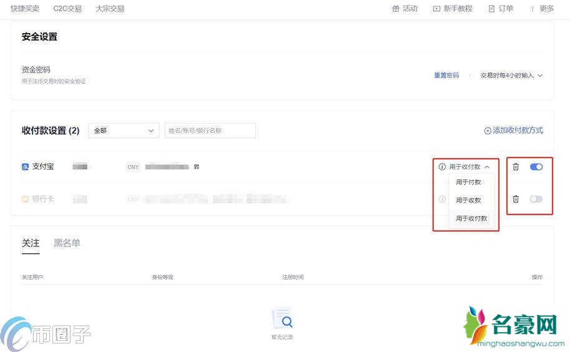Screen dimensions: 570x352
Task: Click the 支付宝 Alipay logo icon
Action: (25, 167)
